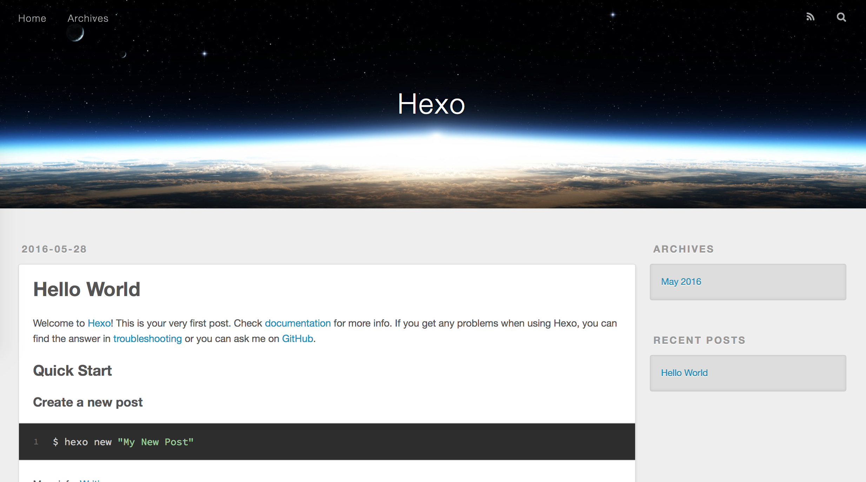Open the Archives navigation menu item
This screenshot has width=866, height=482.
coord(88,18)
